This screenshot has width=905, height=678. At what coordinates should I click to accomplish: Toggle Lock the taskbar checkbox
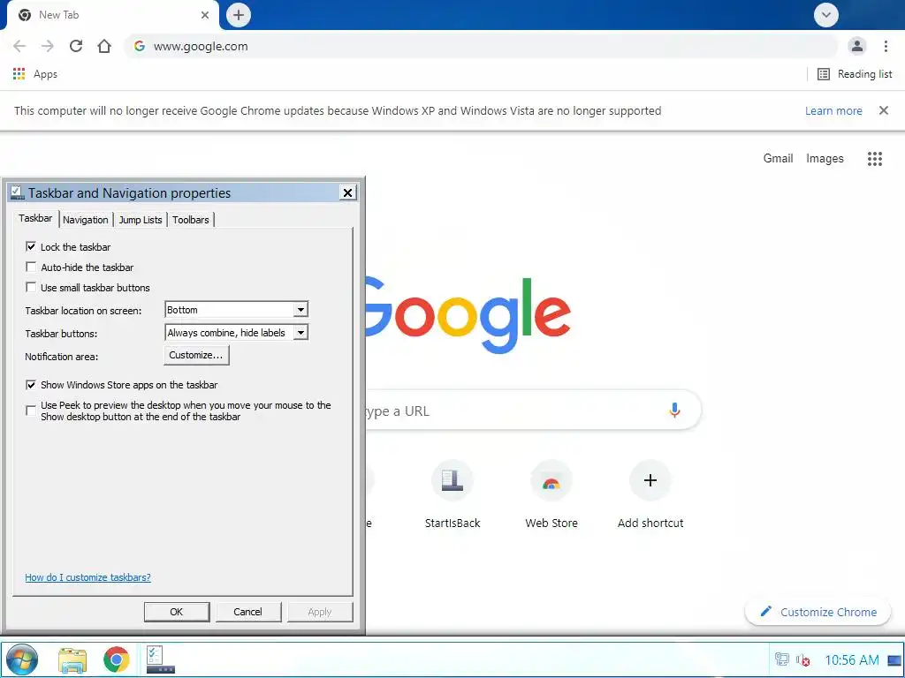coord(31,247)
